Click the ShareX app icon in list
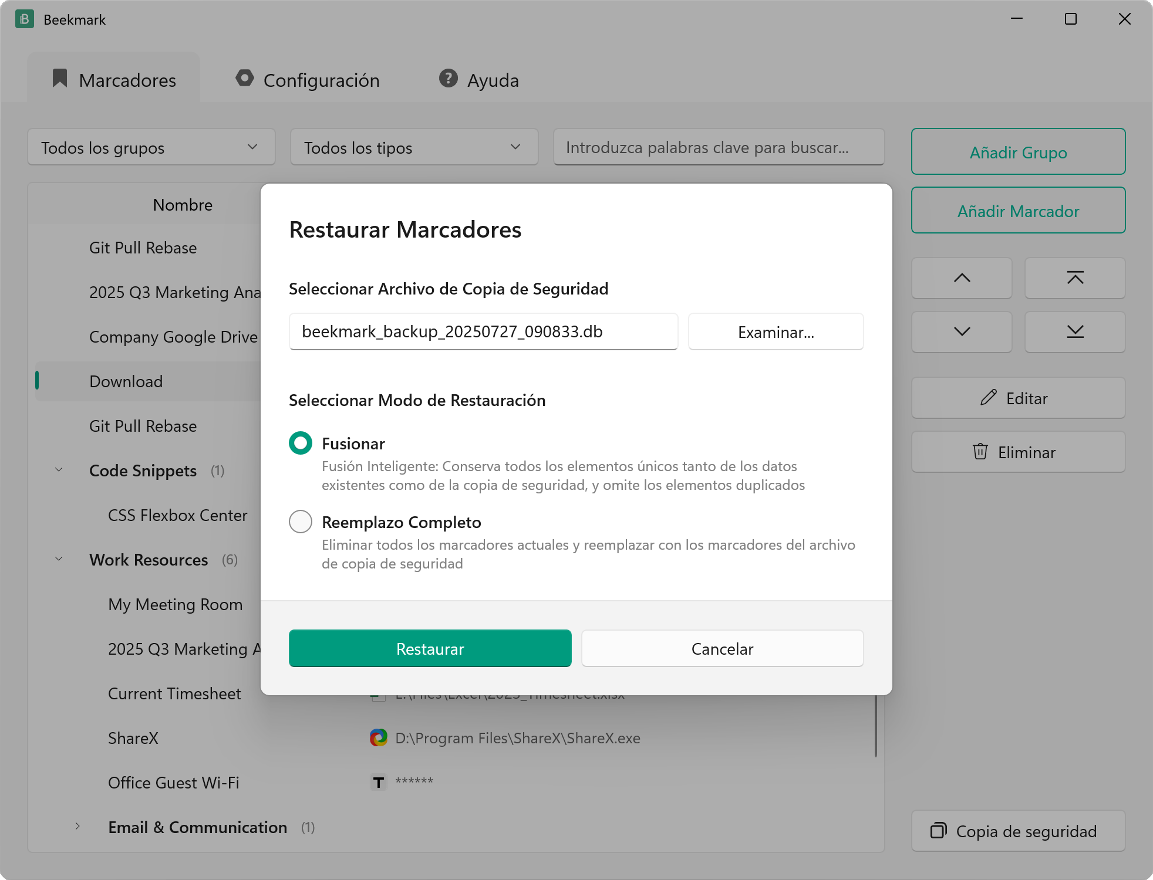Screen dimensions: 1153x880 379,737
